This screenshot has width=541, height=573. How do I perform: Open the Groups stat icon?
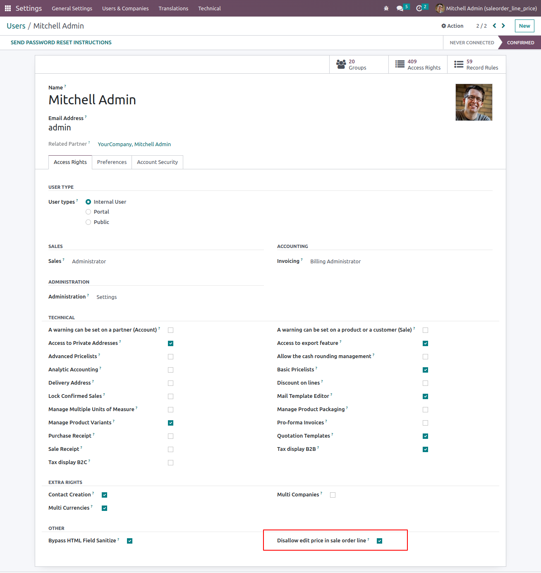341,64
